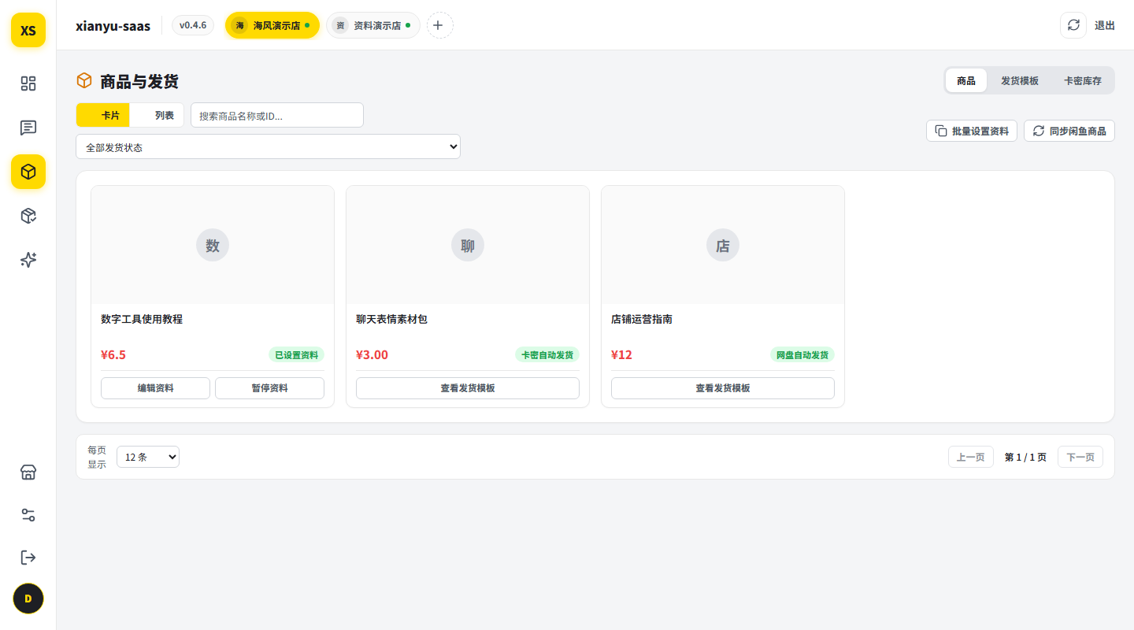Switch to the 资料演示店 shop tab
The width and height of the screenshot is (1134, 630).
[373, 25]
